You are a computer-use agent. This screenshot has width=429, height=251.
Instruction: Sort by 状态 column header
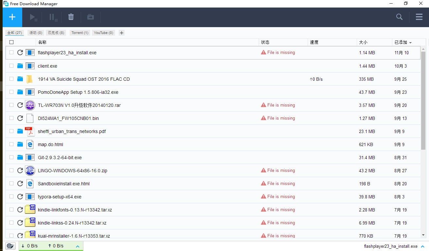[265, 42]
